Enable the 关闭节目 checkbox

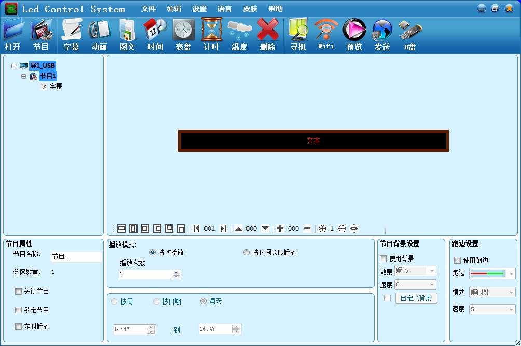pos(18,291)
